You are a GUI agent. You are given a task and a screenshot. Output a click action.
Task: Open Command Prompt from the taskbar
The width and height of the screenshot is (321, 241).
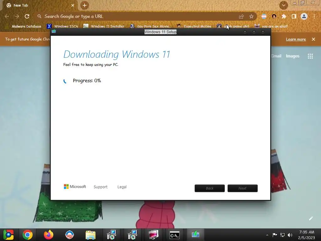175,235
